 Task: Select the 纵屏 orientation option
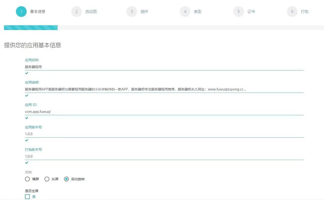pyautogui.click(x=47, y=179)
